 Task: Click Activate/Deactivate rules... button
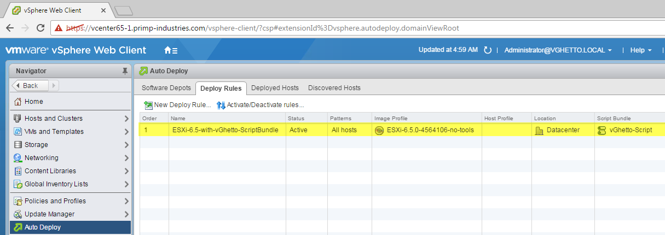[x=260, y=105]
